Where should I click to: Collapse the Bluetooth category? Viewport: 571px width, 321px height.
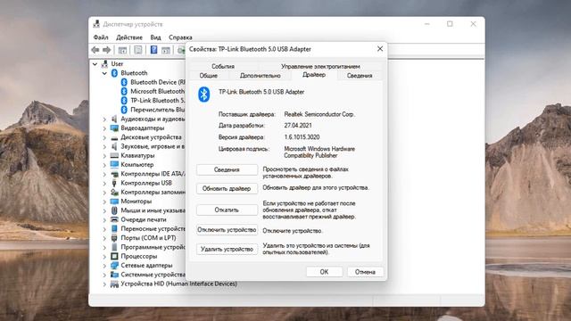click(x=104, y=73)
